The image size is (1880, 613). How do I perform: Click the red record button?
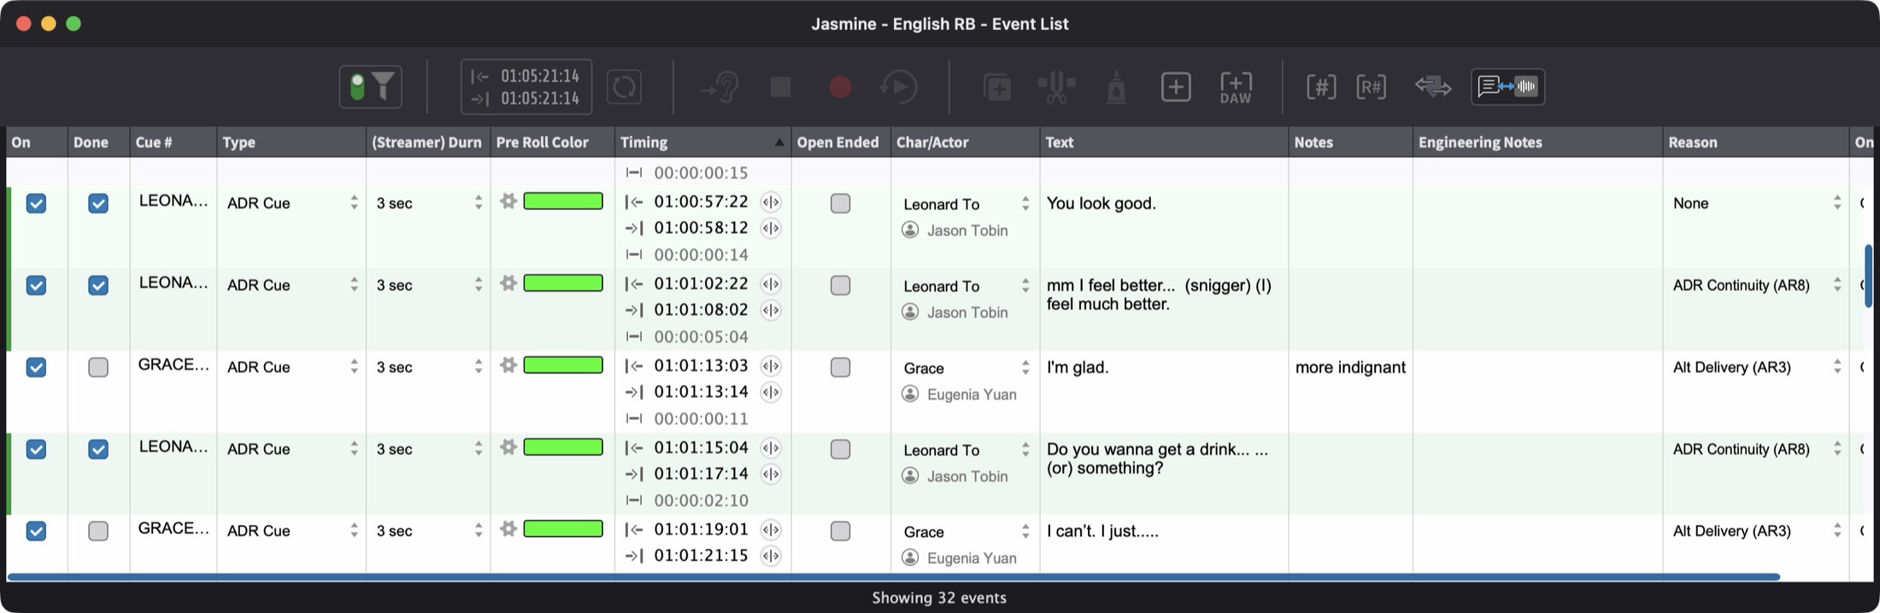[840, 86]
